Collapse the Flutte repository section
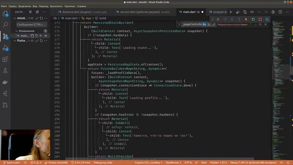 coord(15,41)
